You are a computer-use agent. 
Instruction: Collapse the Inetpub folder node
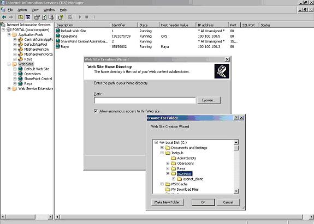162,153
